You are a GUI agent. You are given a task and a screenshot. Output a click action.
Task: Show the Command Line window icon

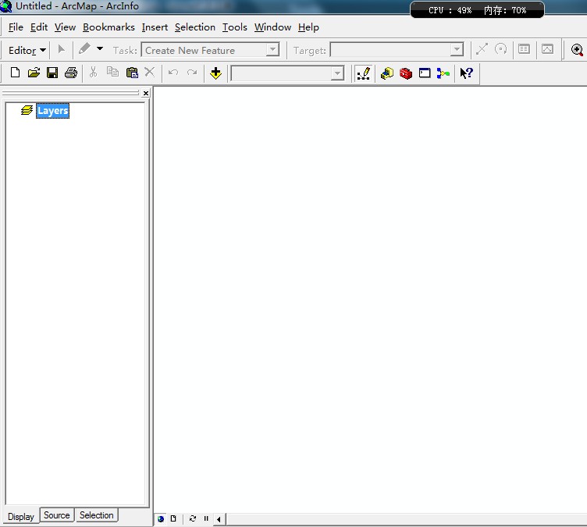tap(425, 73)
